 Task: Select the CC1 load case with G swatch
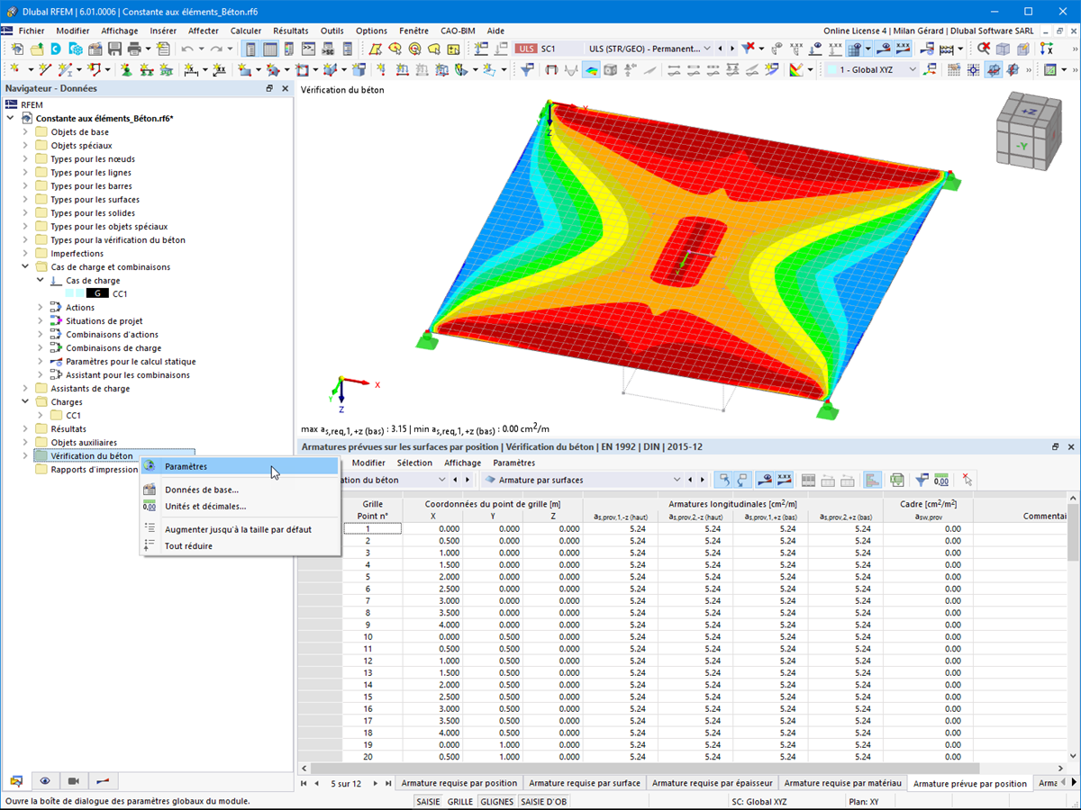[120, 294]
